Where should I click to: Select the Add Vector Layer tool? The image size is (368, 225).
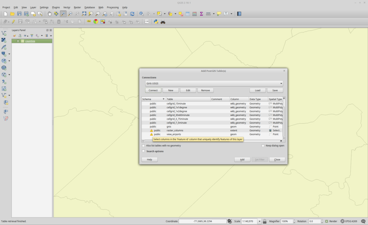pyautogui.click(x=5, y=33)
